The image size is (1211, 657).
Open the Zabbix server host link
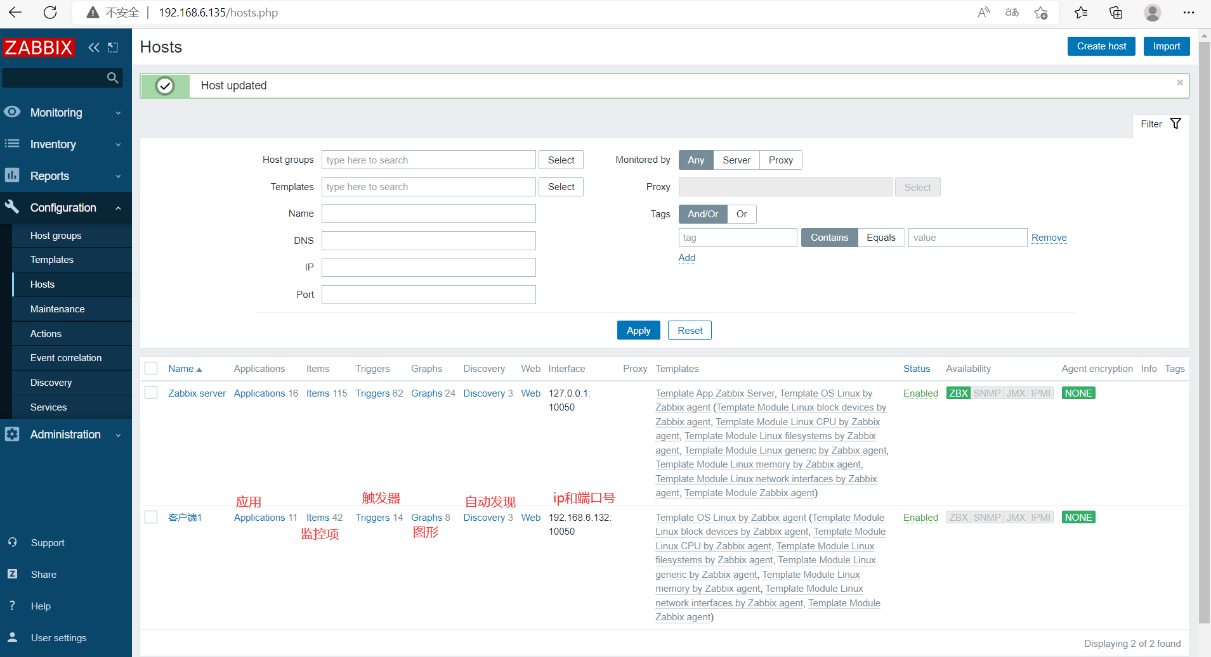[x=197, y=393]
